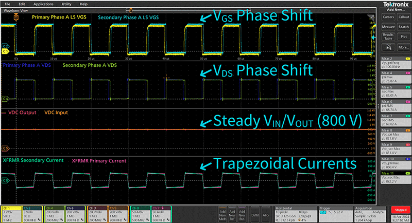Select the C8 channel ground marker

click(x=5, y=181)
